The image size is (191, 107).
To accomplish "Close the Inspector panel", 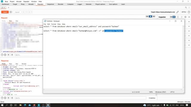I will pos(189,17).
